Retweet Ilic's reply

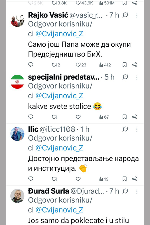coord(54,179)
